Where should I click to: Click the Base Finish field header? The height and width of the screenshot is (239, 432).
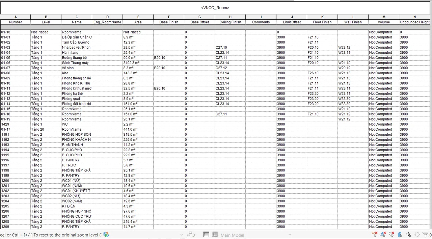pyautogui.click(x=169, y=22)
